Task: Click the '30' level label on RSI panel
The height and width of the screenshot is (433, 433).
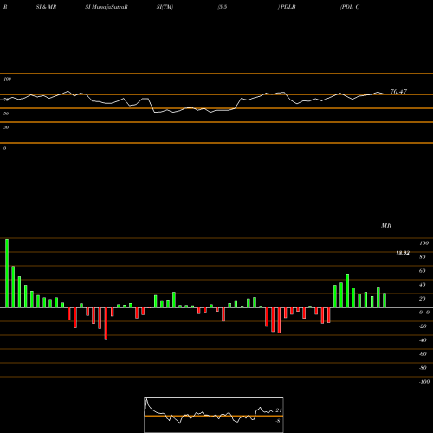Action: 6,127
